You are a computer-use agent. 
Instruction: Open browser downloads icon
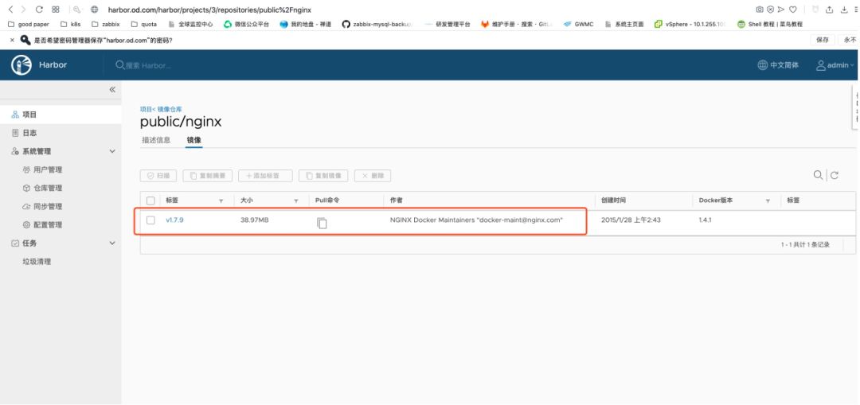pos(843,10)
